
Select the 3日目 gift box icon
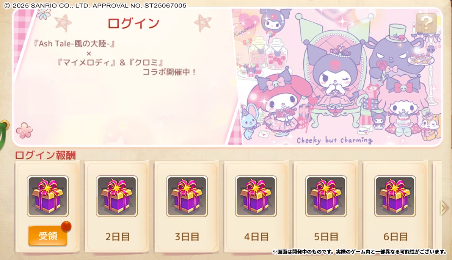point(187,196)
